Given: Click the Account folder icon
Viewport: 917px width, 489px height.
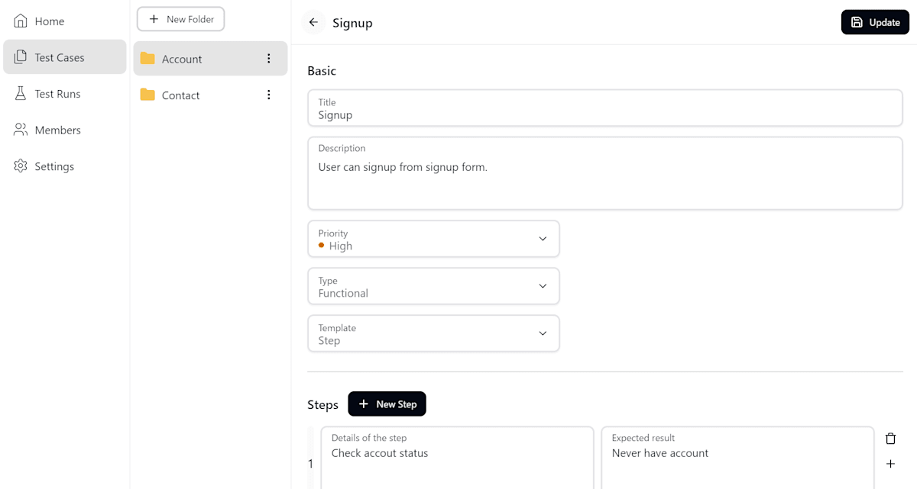Looking at the screenshot, I should coord(147,59).
